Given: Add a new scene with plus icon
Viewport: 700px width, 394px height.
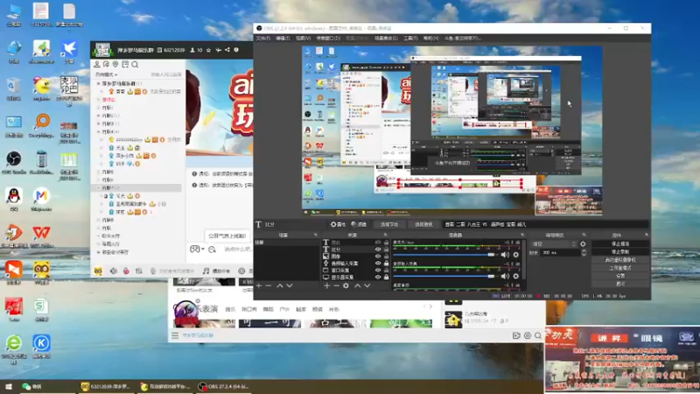Looking at the screenshot, I should (x=259, y=285).
